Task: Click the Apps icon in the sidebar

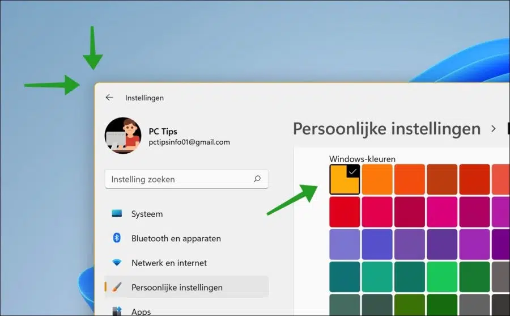Action: pos(117,311)
